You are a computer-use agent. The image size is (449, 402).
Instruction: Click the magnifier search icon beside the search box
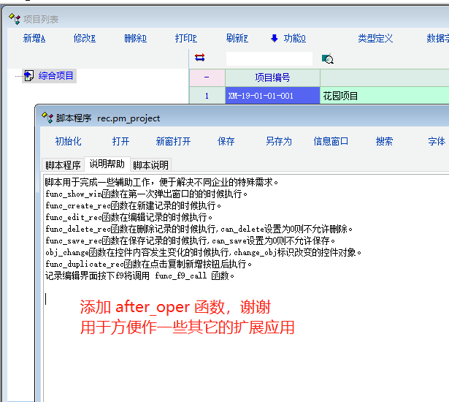tap(328, 59)
